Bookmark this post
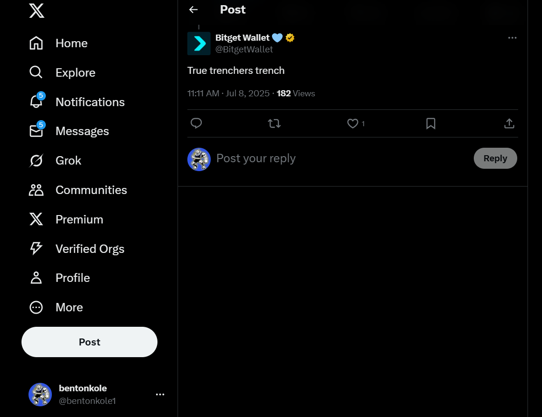 [431, 123]
